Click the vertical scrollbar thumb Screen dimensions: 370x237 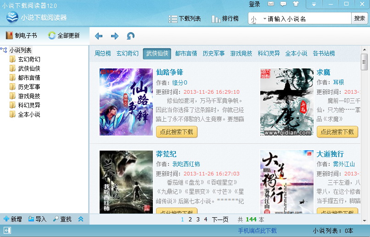364,62
